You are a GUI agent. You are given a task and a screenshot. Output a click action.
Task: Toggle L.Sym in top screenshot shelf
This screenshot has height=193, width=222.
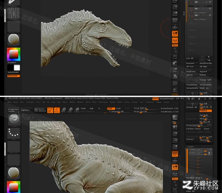click(x=175, y=40)
